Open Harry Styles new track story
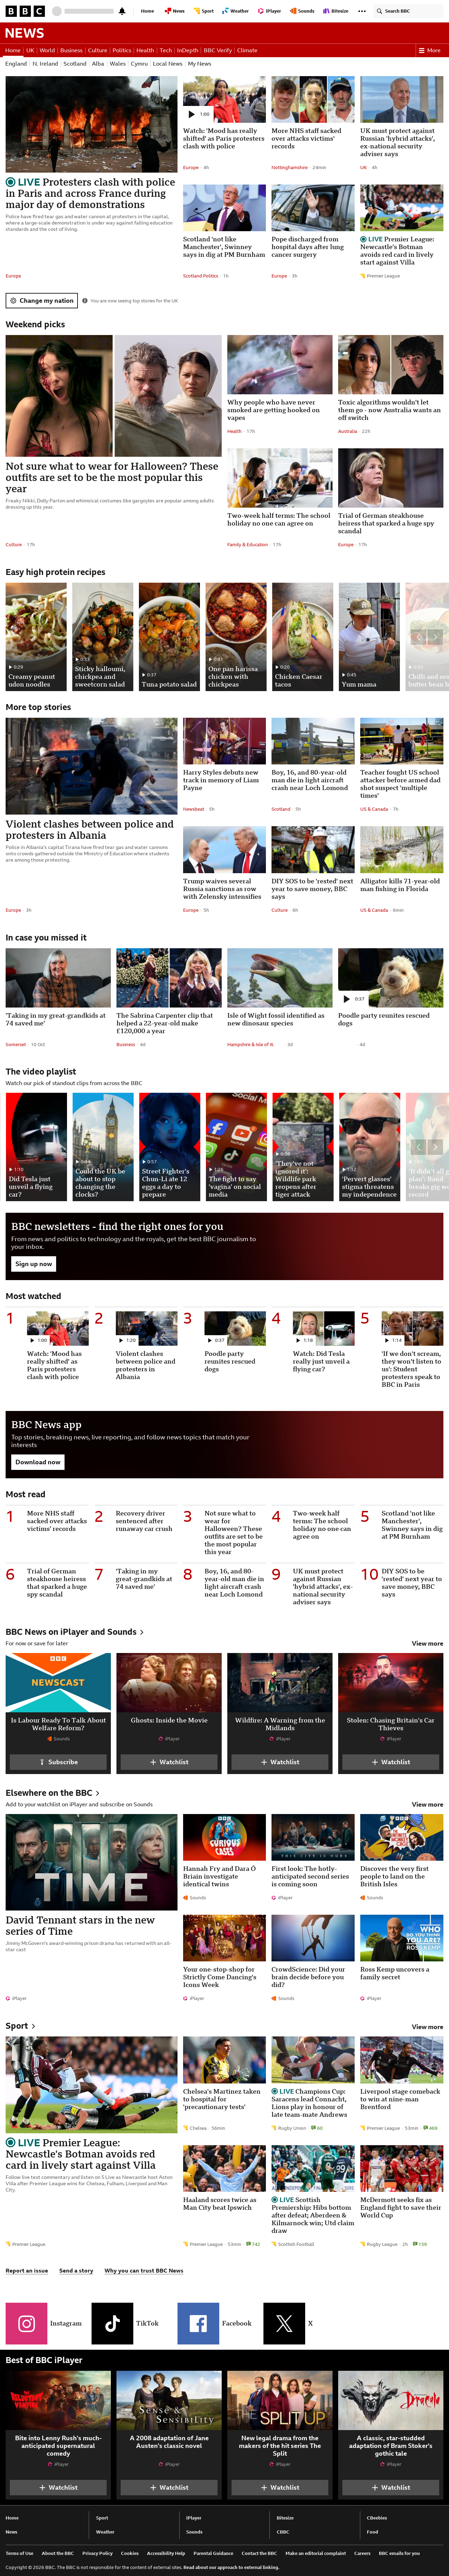449x2576 pixels. [x=221, y=780]
